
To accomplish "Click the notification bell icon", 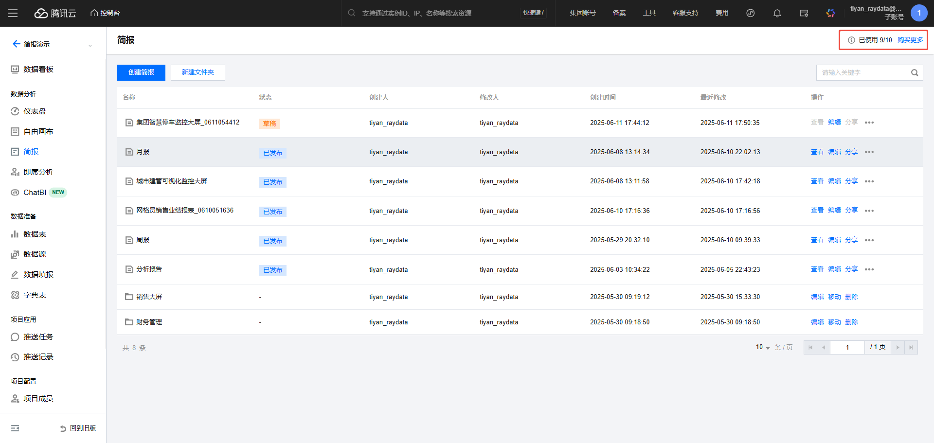I will (777, 13).
